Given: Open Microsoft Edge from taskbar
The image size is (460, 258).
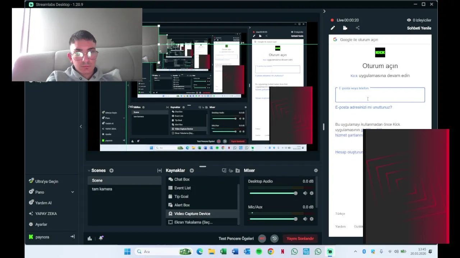Looking at the screenshot, I should click(199, 252).
